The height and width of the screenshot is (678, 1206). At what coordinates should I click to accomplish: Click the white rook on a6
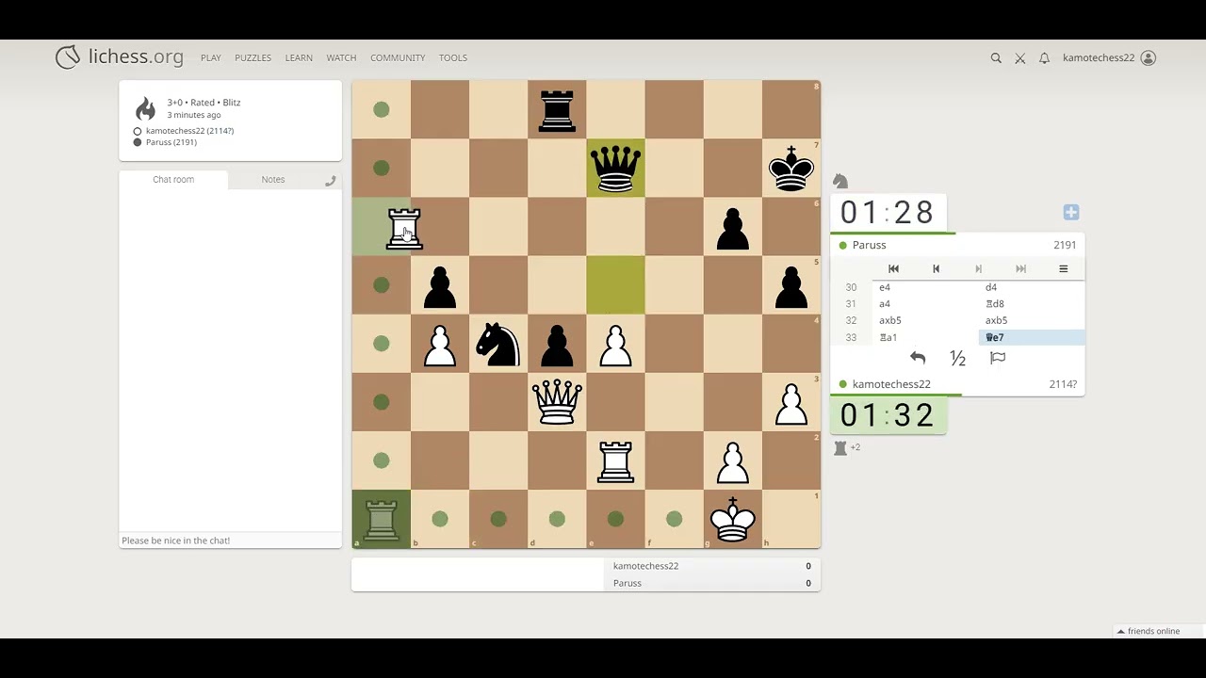tap(404, 227)
